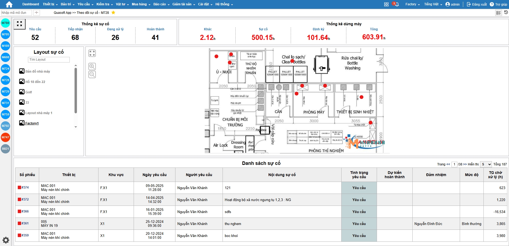Open module M792 in sidebar
Screen dimensions: 509x246
5,126
